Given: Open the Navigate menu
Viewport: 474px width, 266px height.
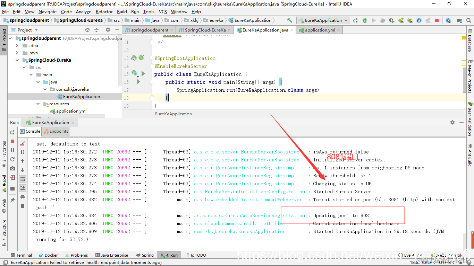Looking at the screenshot, I should coord(47,11).
